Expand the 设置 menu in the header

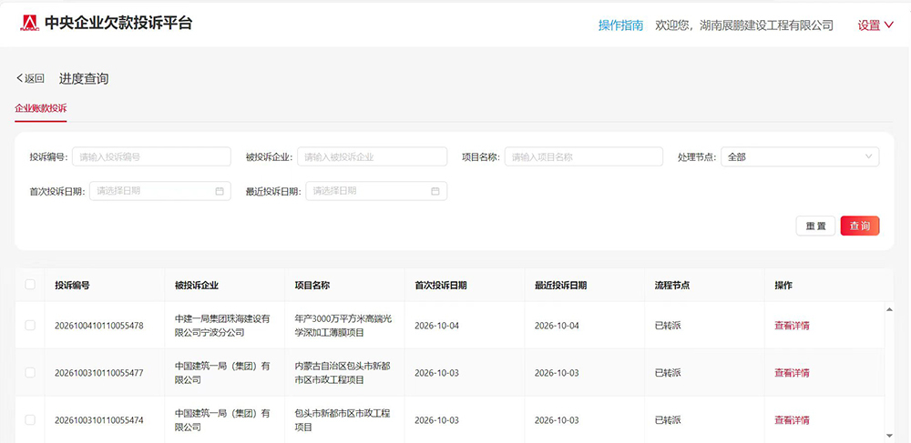[x=875, y=25]
